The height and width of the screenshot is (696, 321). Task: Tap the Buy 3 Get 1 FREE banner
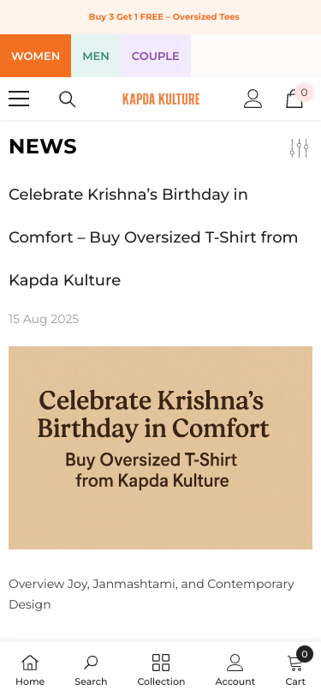pyautogui.click(x=164, y=17)
